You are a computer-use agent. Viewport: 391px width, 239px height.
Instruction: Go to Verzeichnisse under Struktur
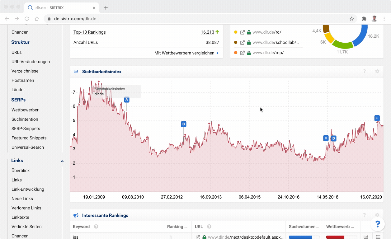pyautogui.click(x=25, y=71)
